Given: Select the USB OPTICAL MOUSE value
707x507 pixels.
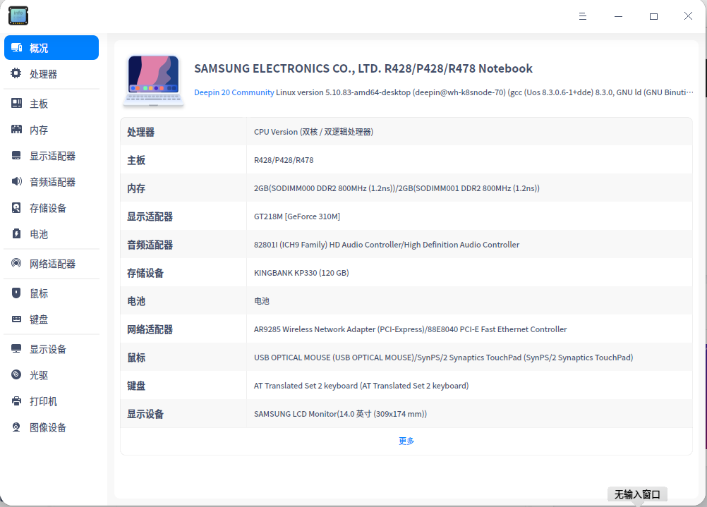Looking at the screenshot, I should coord(443,358).
